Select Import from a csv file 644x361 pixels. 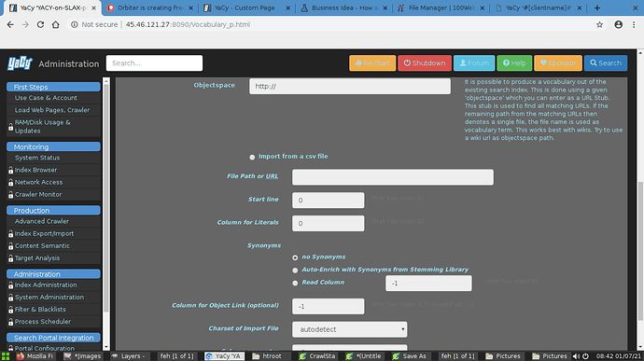pos(252,157)
